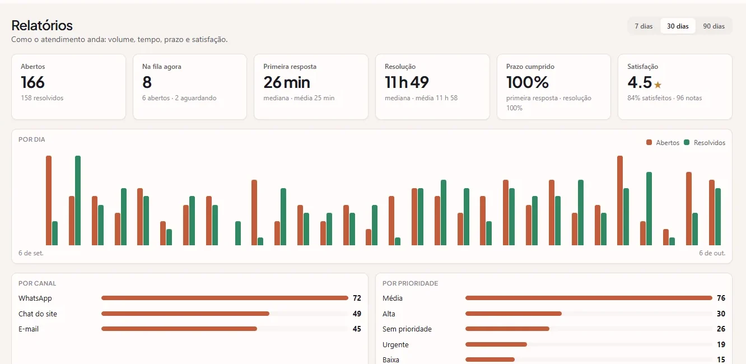This screenshot has width=746, height=364.
Task: Click the Abertos legend label
Action: 668,143
